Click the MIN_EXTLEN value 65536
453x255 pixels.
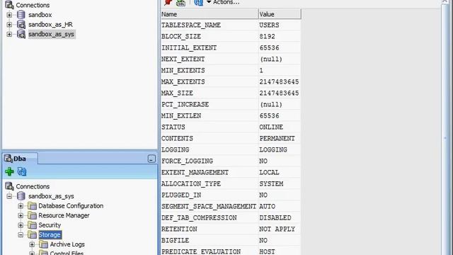pyautogui.click(x=280, y=115)
